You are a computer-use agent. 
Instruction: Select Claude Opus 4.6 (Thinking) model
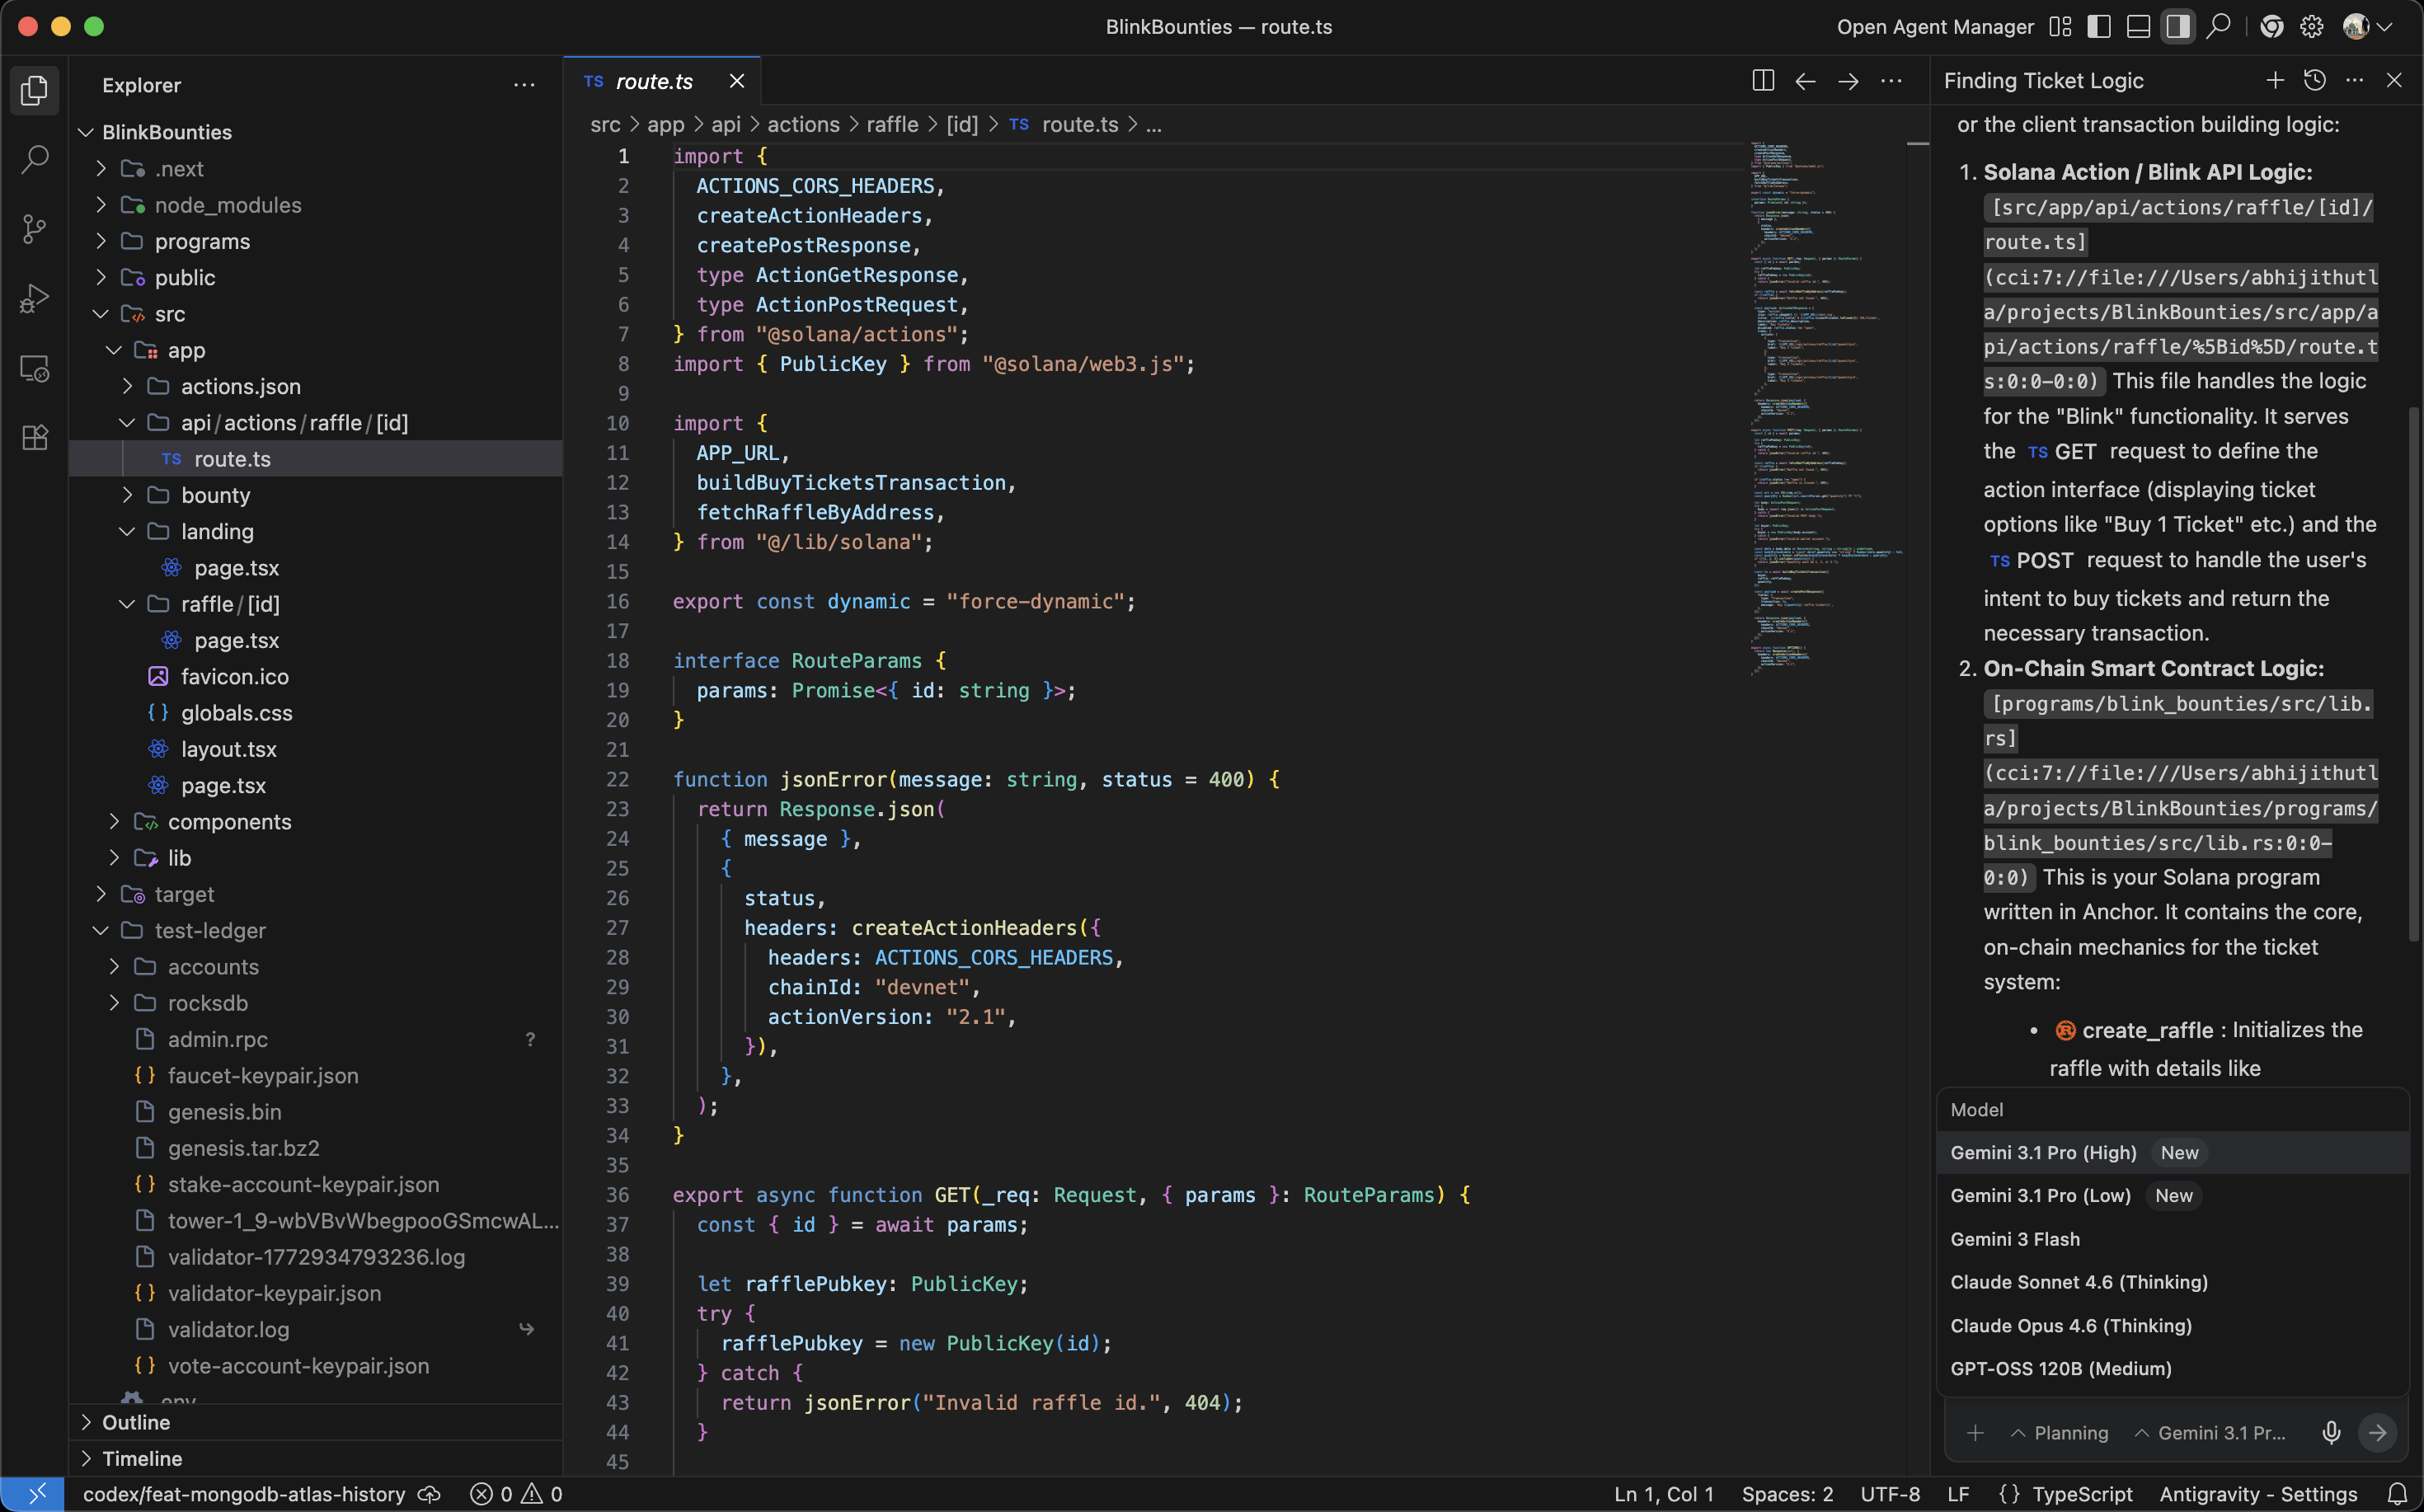point(2070,1326)
